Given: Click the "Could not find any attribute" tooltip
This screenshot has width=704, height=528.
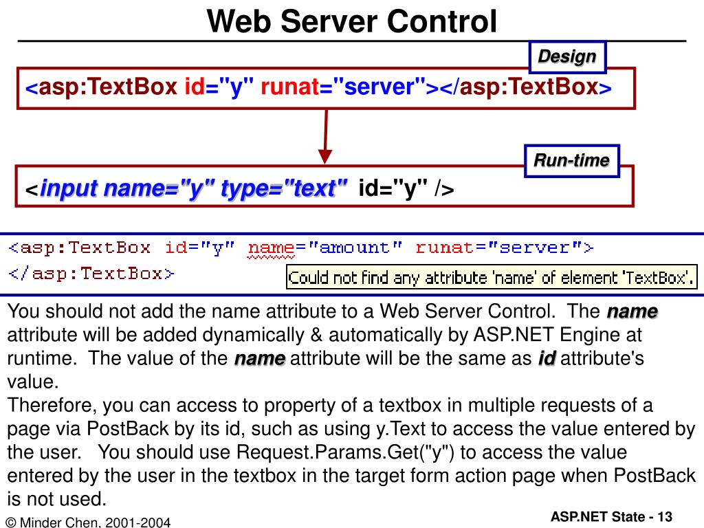Looking at the screenshot, I should (491, 277).
